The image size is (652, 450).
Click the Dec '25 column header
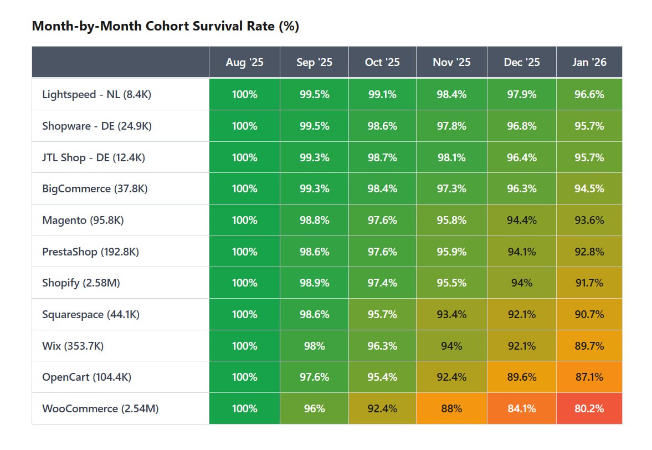522,62
